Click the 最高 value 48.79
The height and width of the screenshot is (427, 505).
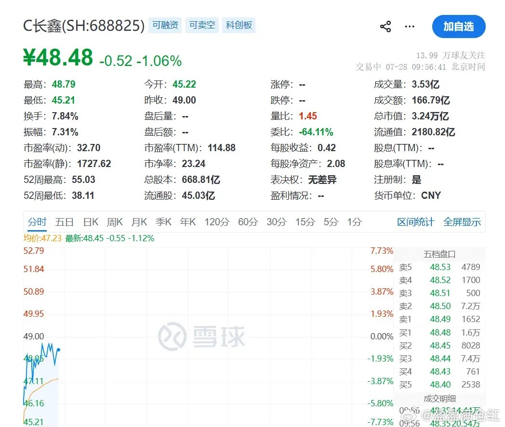(x=64, y=84)
